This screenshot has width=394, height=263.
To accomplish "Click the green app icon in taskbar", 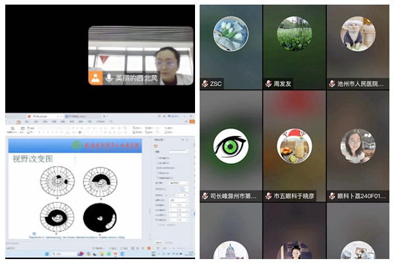I will tap(108, 254).
